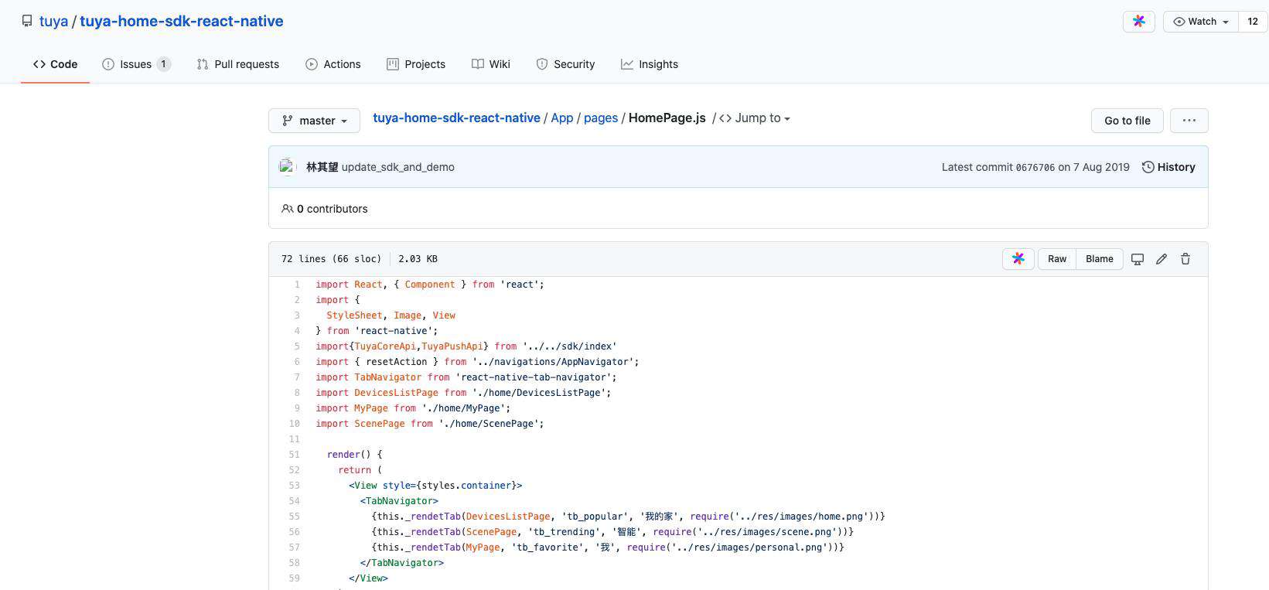Delete this file with trash icon

(1185, 259)
